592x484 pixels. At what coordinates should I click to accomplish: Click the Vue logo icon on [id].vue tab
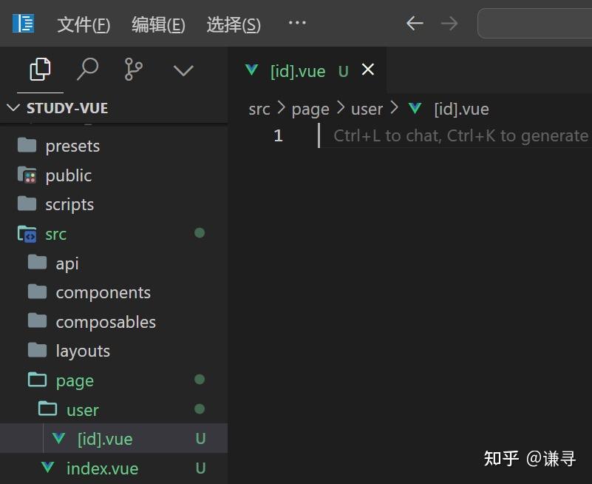pos(252,70)
